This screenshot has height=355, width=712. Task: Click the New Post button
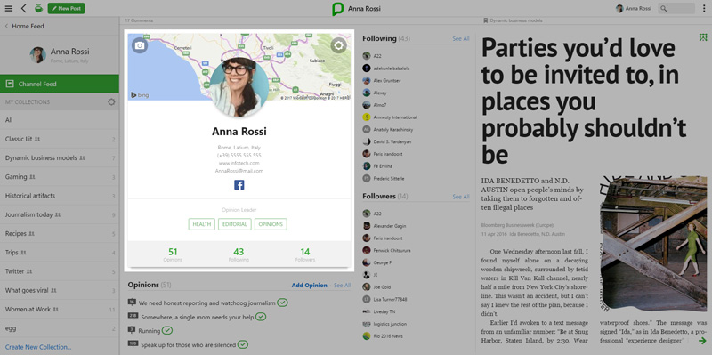(66, 9)
